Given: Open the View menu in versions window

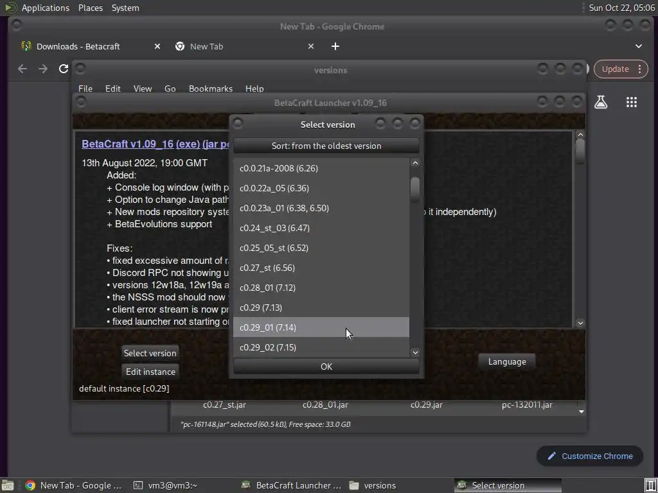Looking at the screenshot, I should 143,89.
